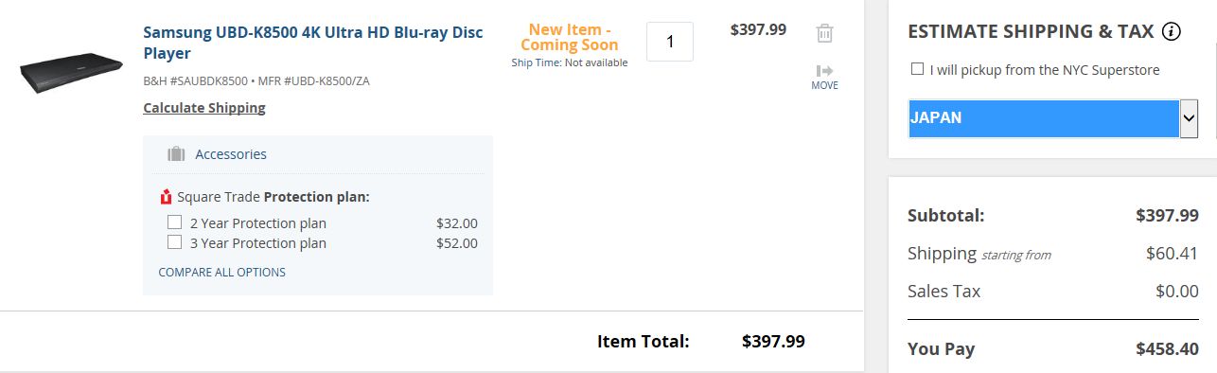Check pickup from NYC Superstore option
The image size is (1217, 373).
(917, 69)
